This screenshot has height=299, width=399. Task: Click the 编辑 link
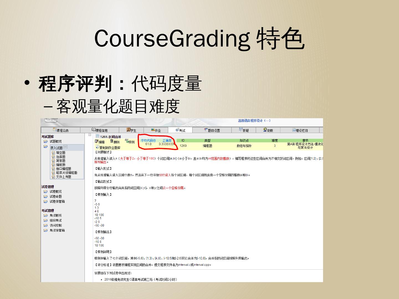[x=101, y=142]
